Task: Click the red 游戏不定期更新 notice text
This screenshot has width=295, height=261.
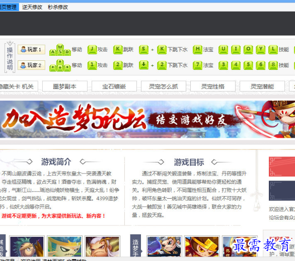Action: pyautogui.click(x=53, y=216)
